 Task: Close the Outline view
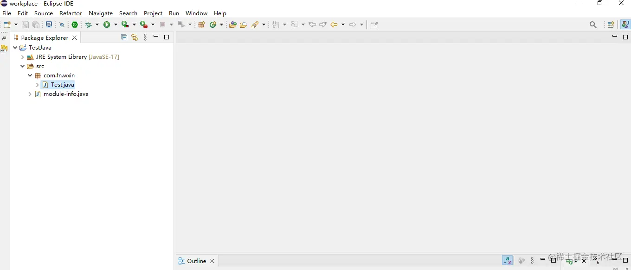pyautogui.click(x=212, y=261)
